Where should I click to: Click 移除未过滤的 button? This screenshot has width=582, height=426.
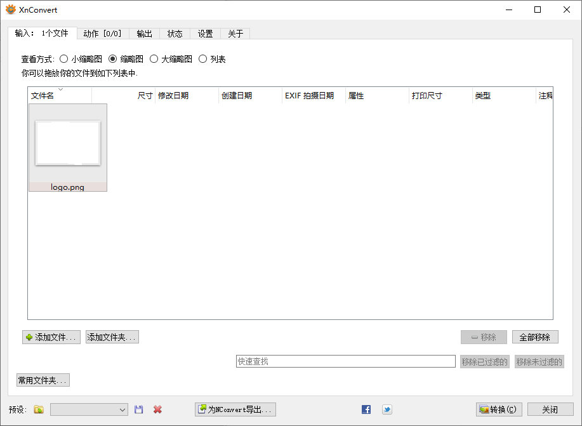coord(539,361)
